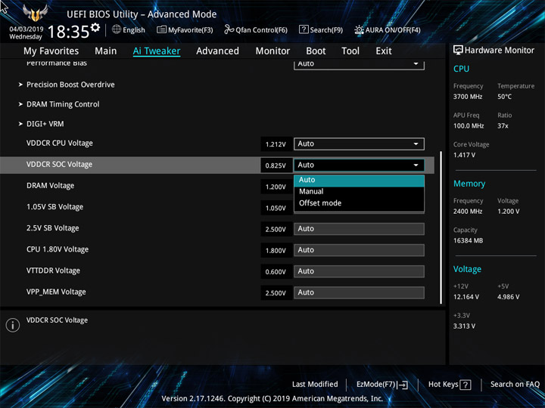Click the VTTDDR Voltage Auto field
This screenshot has height=408, width=545.
tap(359, 271)
